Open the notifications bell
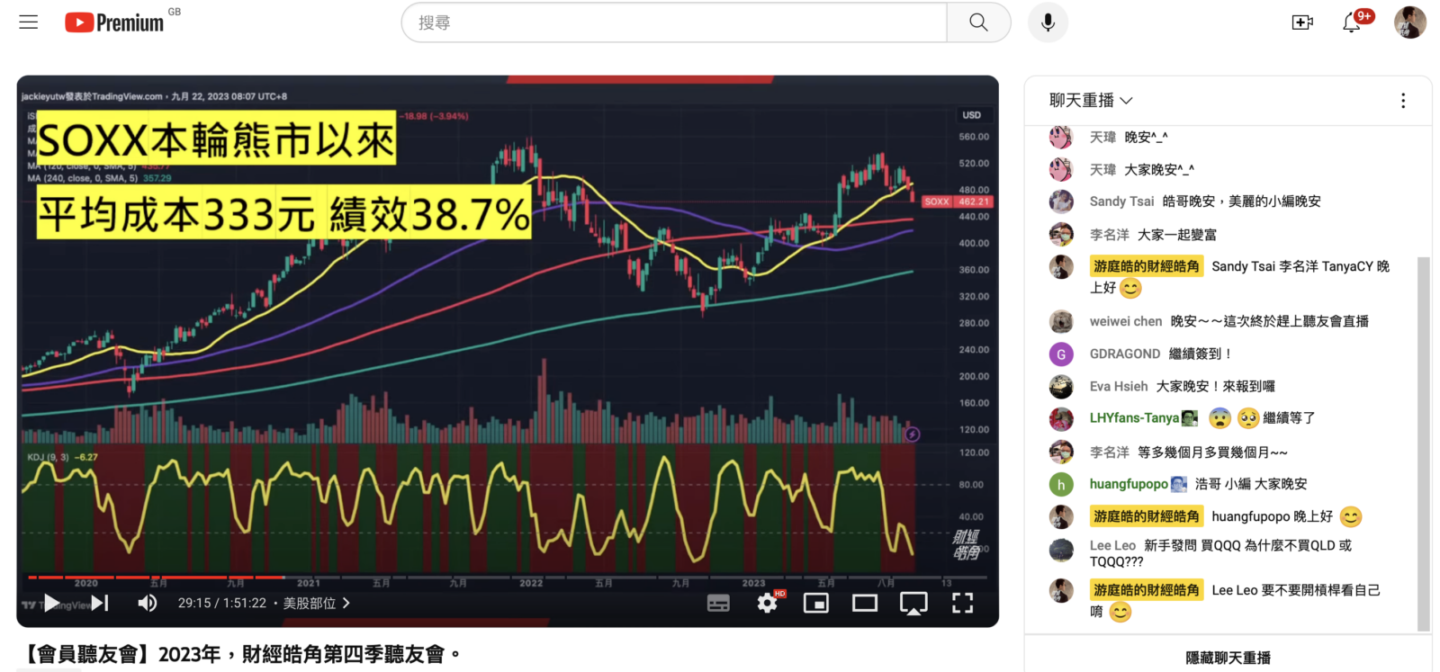This screenshot has height=672, width=1440. tap(1351, 23)
